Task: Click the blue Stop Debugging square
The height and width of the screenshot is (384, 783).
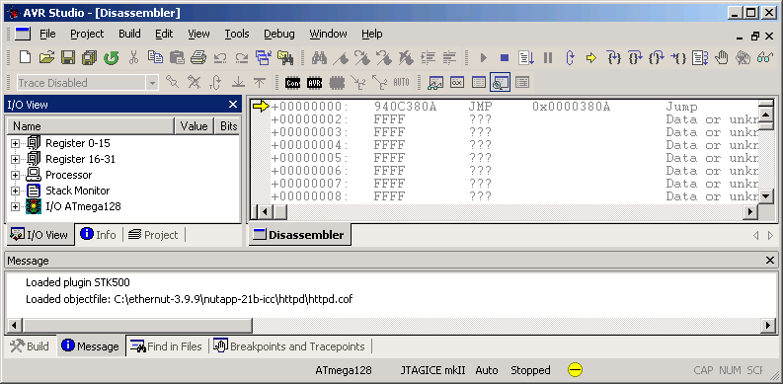Action: [x=505, y=58]
